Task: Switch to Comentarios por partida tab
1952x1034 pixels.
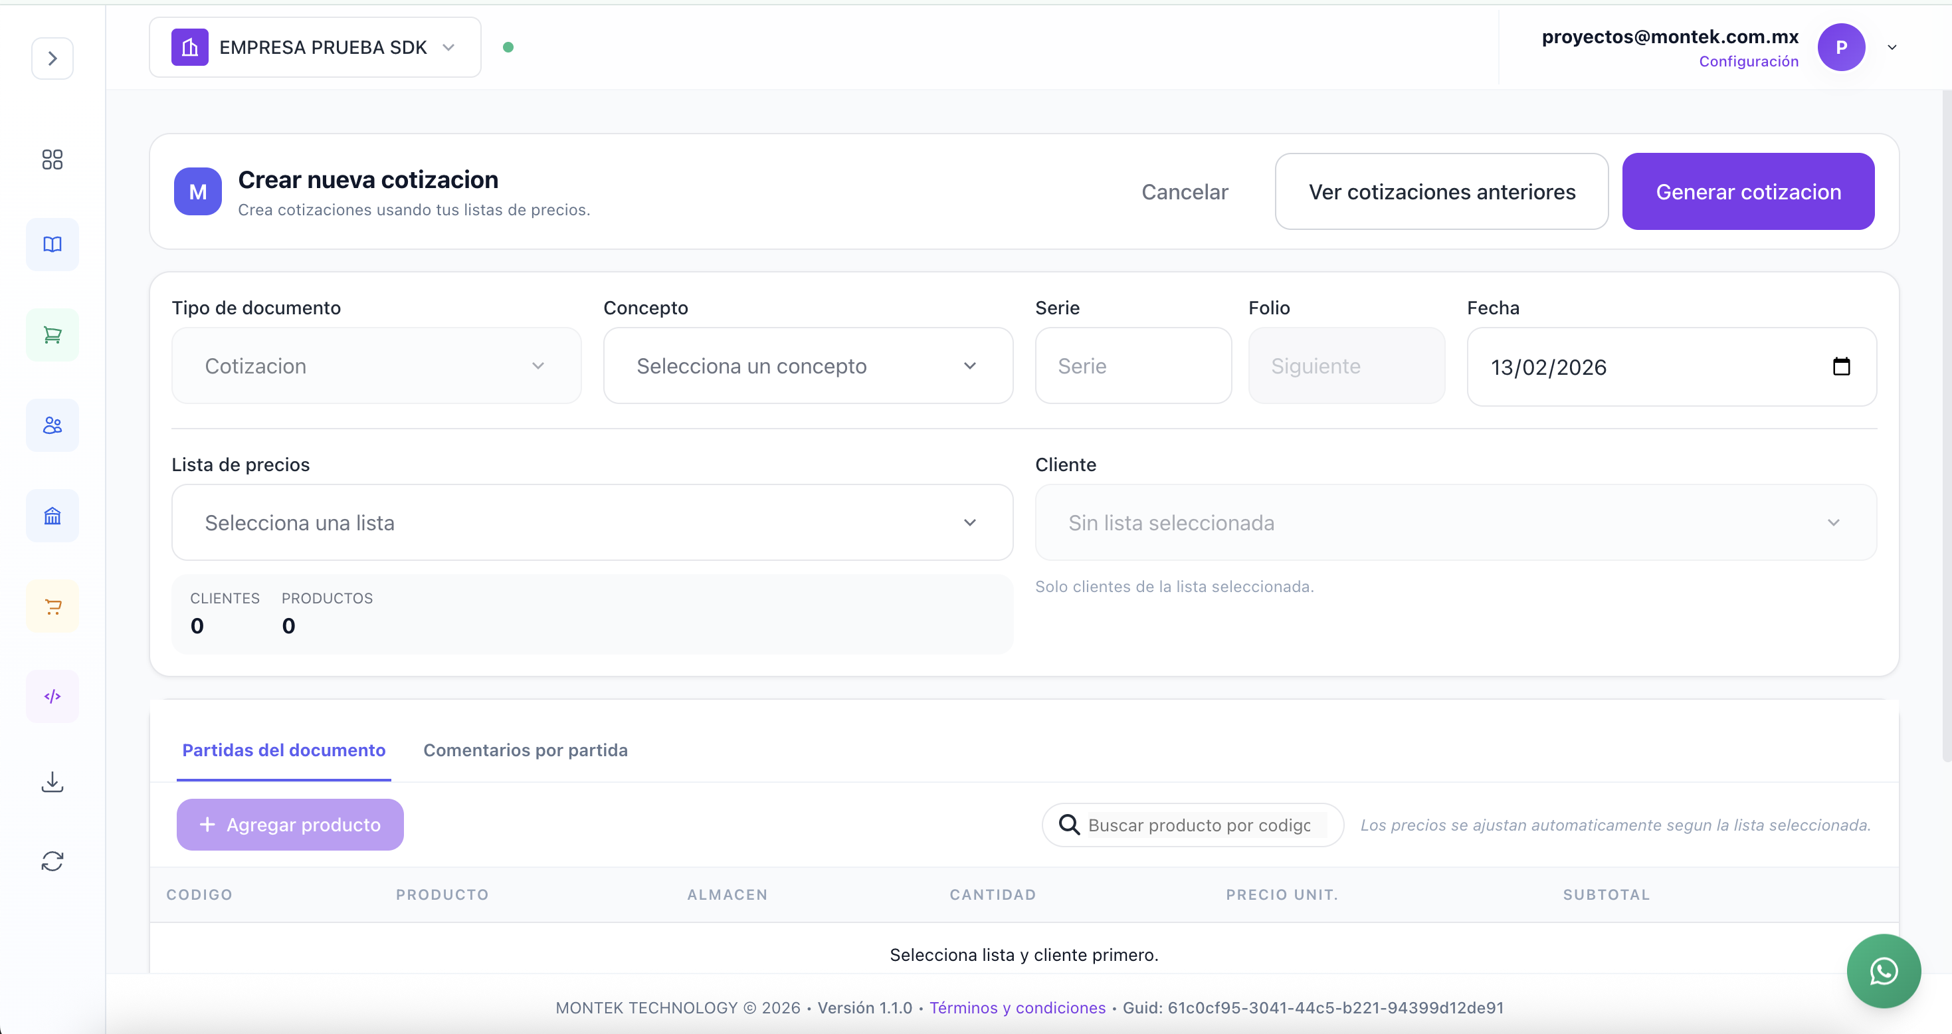Action: (525, 750)
